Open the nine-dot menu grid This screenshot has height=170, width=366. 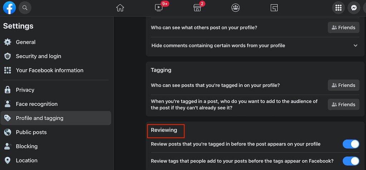pos(338,8)
